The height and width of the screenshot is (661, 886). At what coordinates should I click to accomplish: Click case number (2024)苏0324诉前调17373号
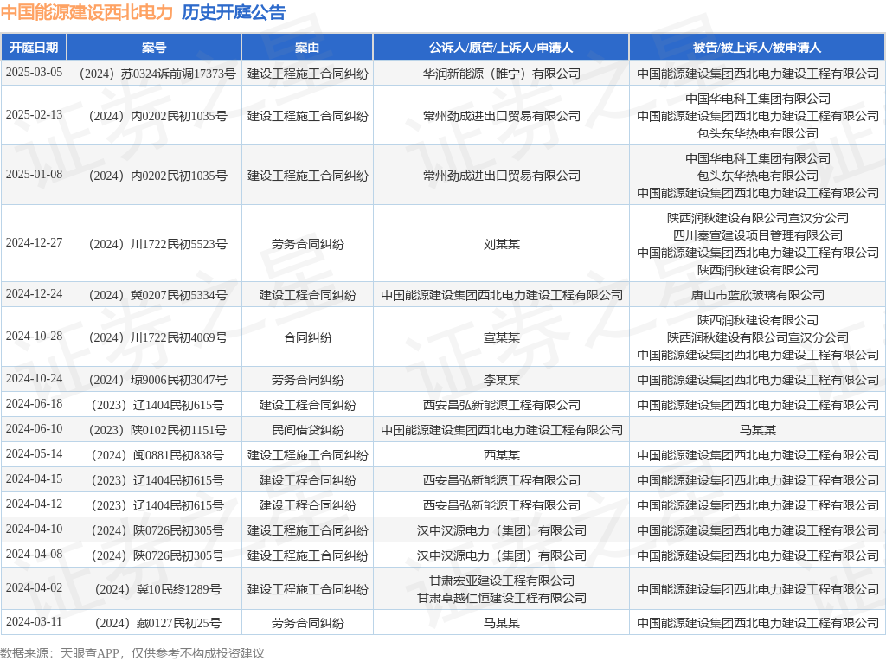pos(154,74)
